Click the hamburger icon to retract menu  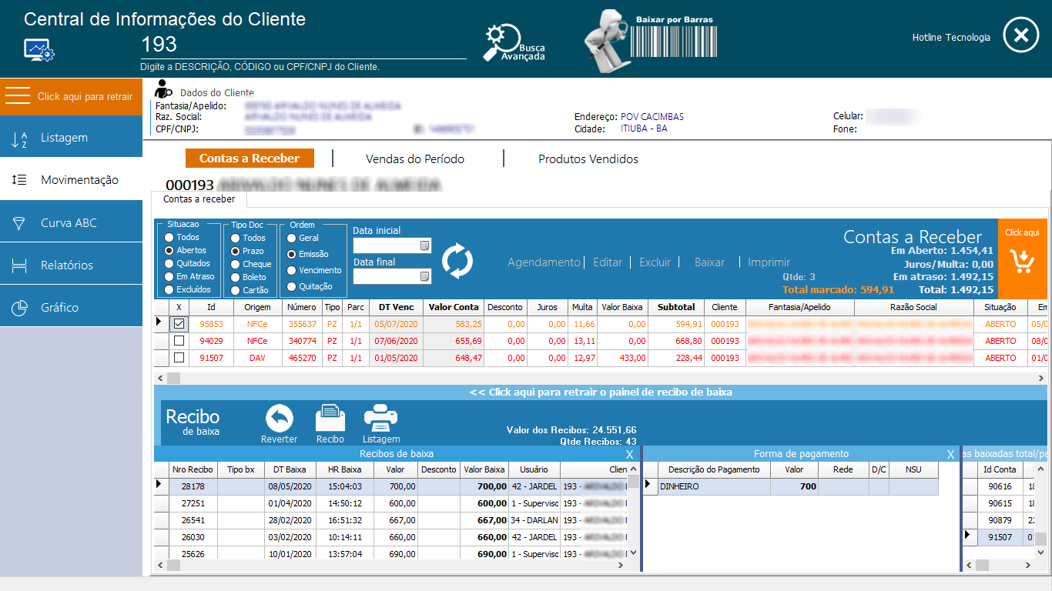point(18,96)
